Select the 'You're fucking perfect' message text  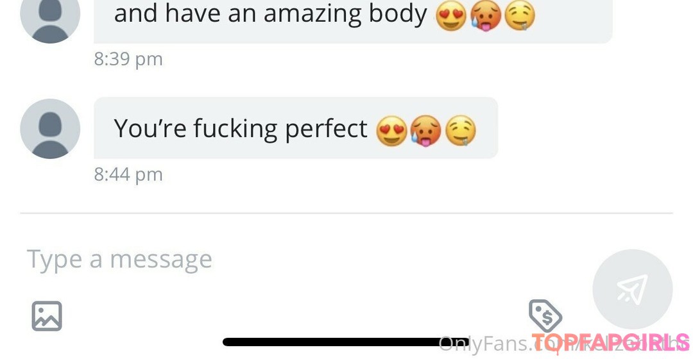click(x=241, y=129)
